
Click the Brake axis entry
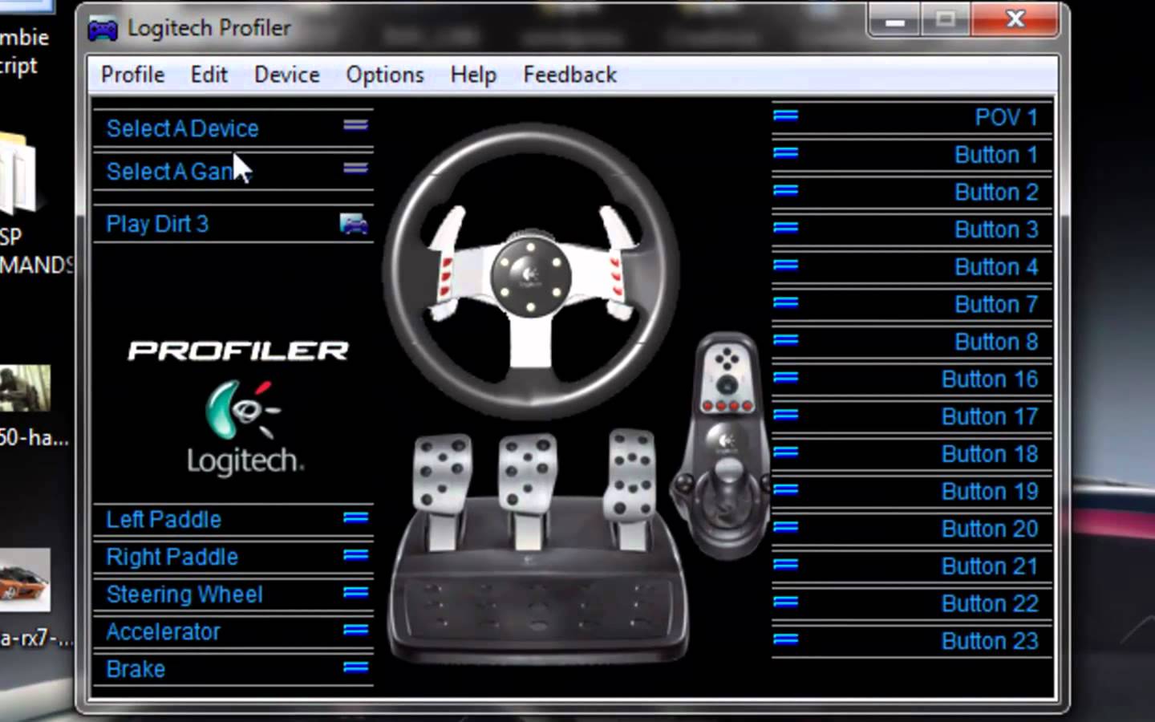[136, 669]
